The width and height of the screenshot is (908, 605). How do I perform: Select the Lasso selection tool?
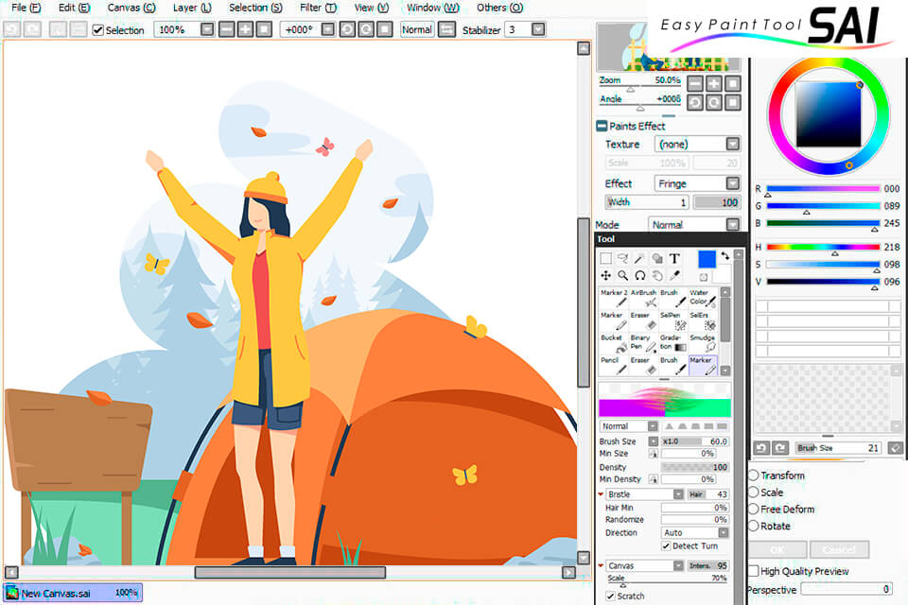pos(622,258)
